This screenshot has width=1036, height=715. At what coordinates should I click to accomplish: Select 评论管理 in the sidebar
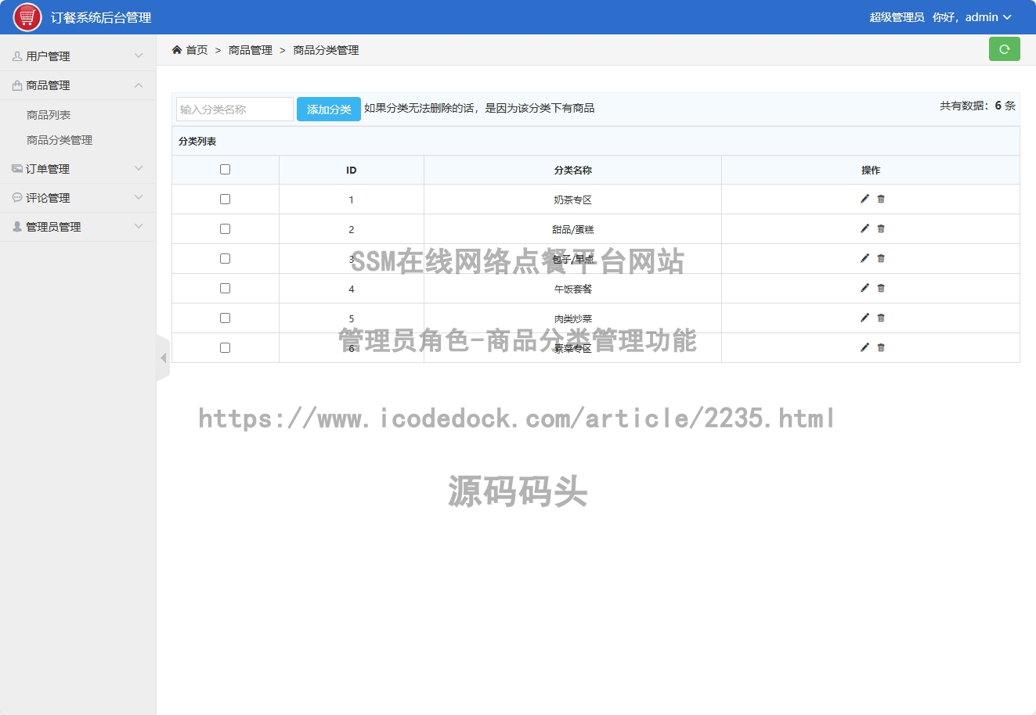(48, 198)
